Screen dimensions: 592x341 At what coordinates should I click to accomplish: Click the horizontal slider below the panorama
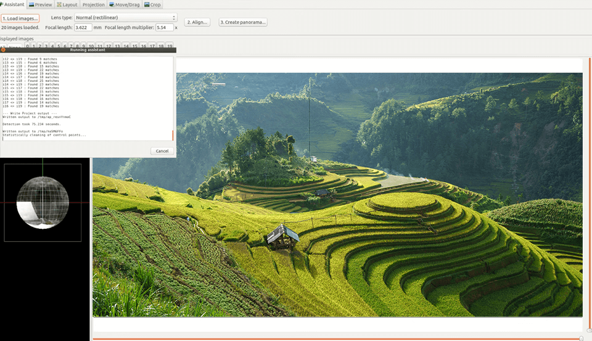[336, 339]
